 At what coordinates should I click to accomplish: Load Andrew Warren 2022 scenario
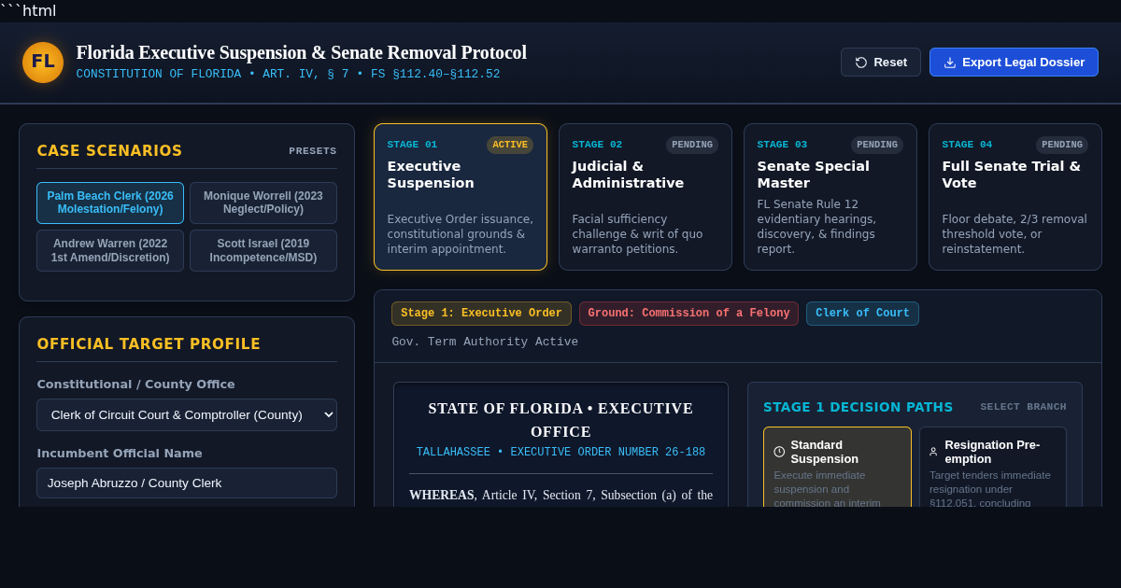pyautogui.click(x=110, y=250)
